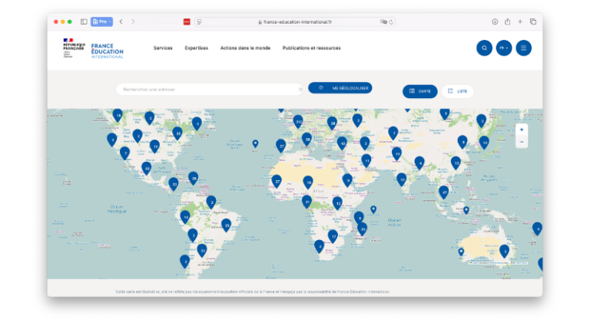Click the Me géolocaliser button
590x322 pixels.
pos(340,88)
